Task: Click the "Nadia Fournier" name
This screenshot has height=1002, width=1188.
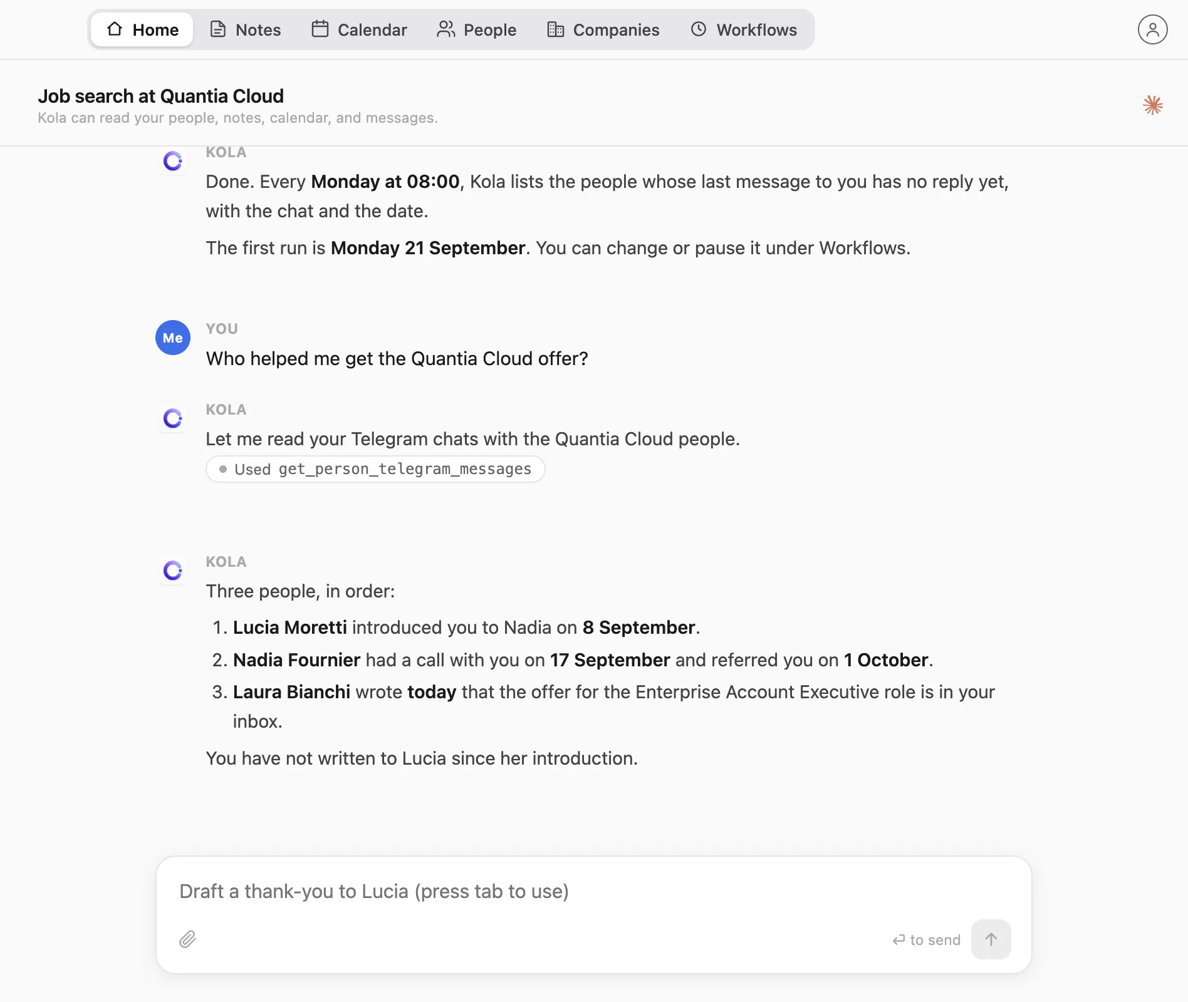Action: (x=296, y=660)
